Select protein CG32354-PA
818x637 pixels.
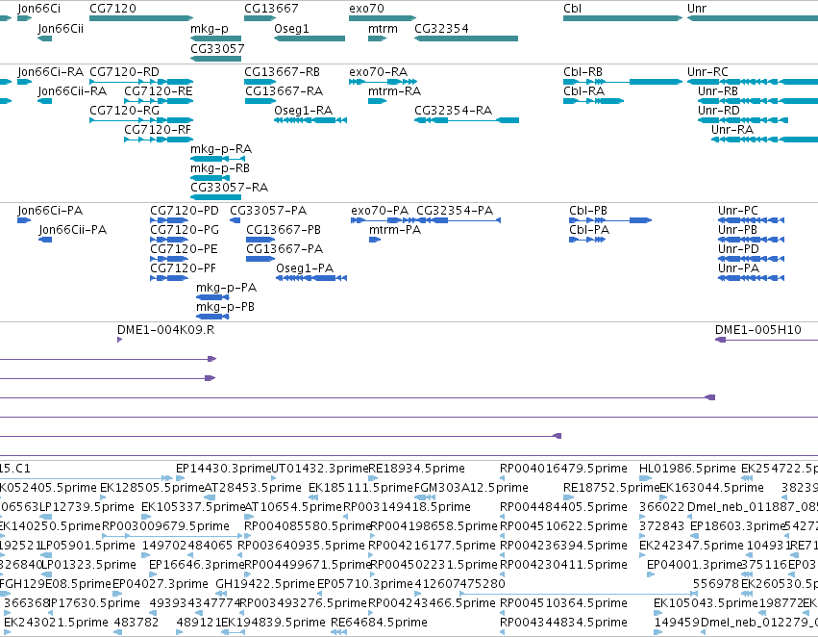(455, 211)
